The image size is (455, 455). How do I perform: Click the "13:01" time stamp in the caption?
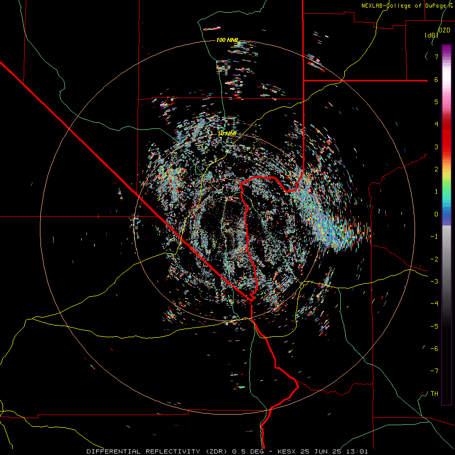pyautogui.click(x=358, y=451)
